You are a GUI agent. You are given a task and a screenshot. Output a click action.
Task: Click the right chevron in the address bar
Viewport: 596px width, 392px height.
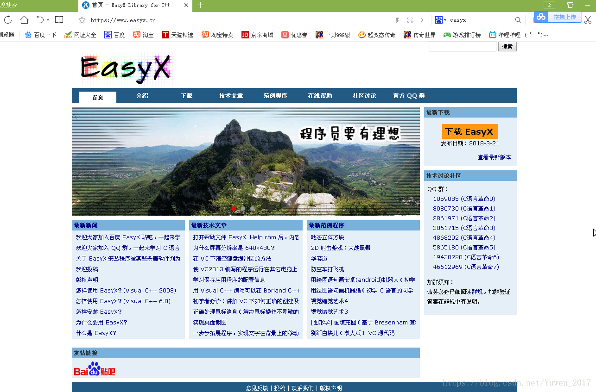coord(422,20)
